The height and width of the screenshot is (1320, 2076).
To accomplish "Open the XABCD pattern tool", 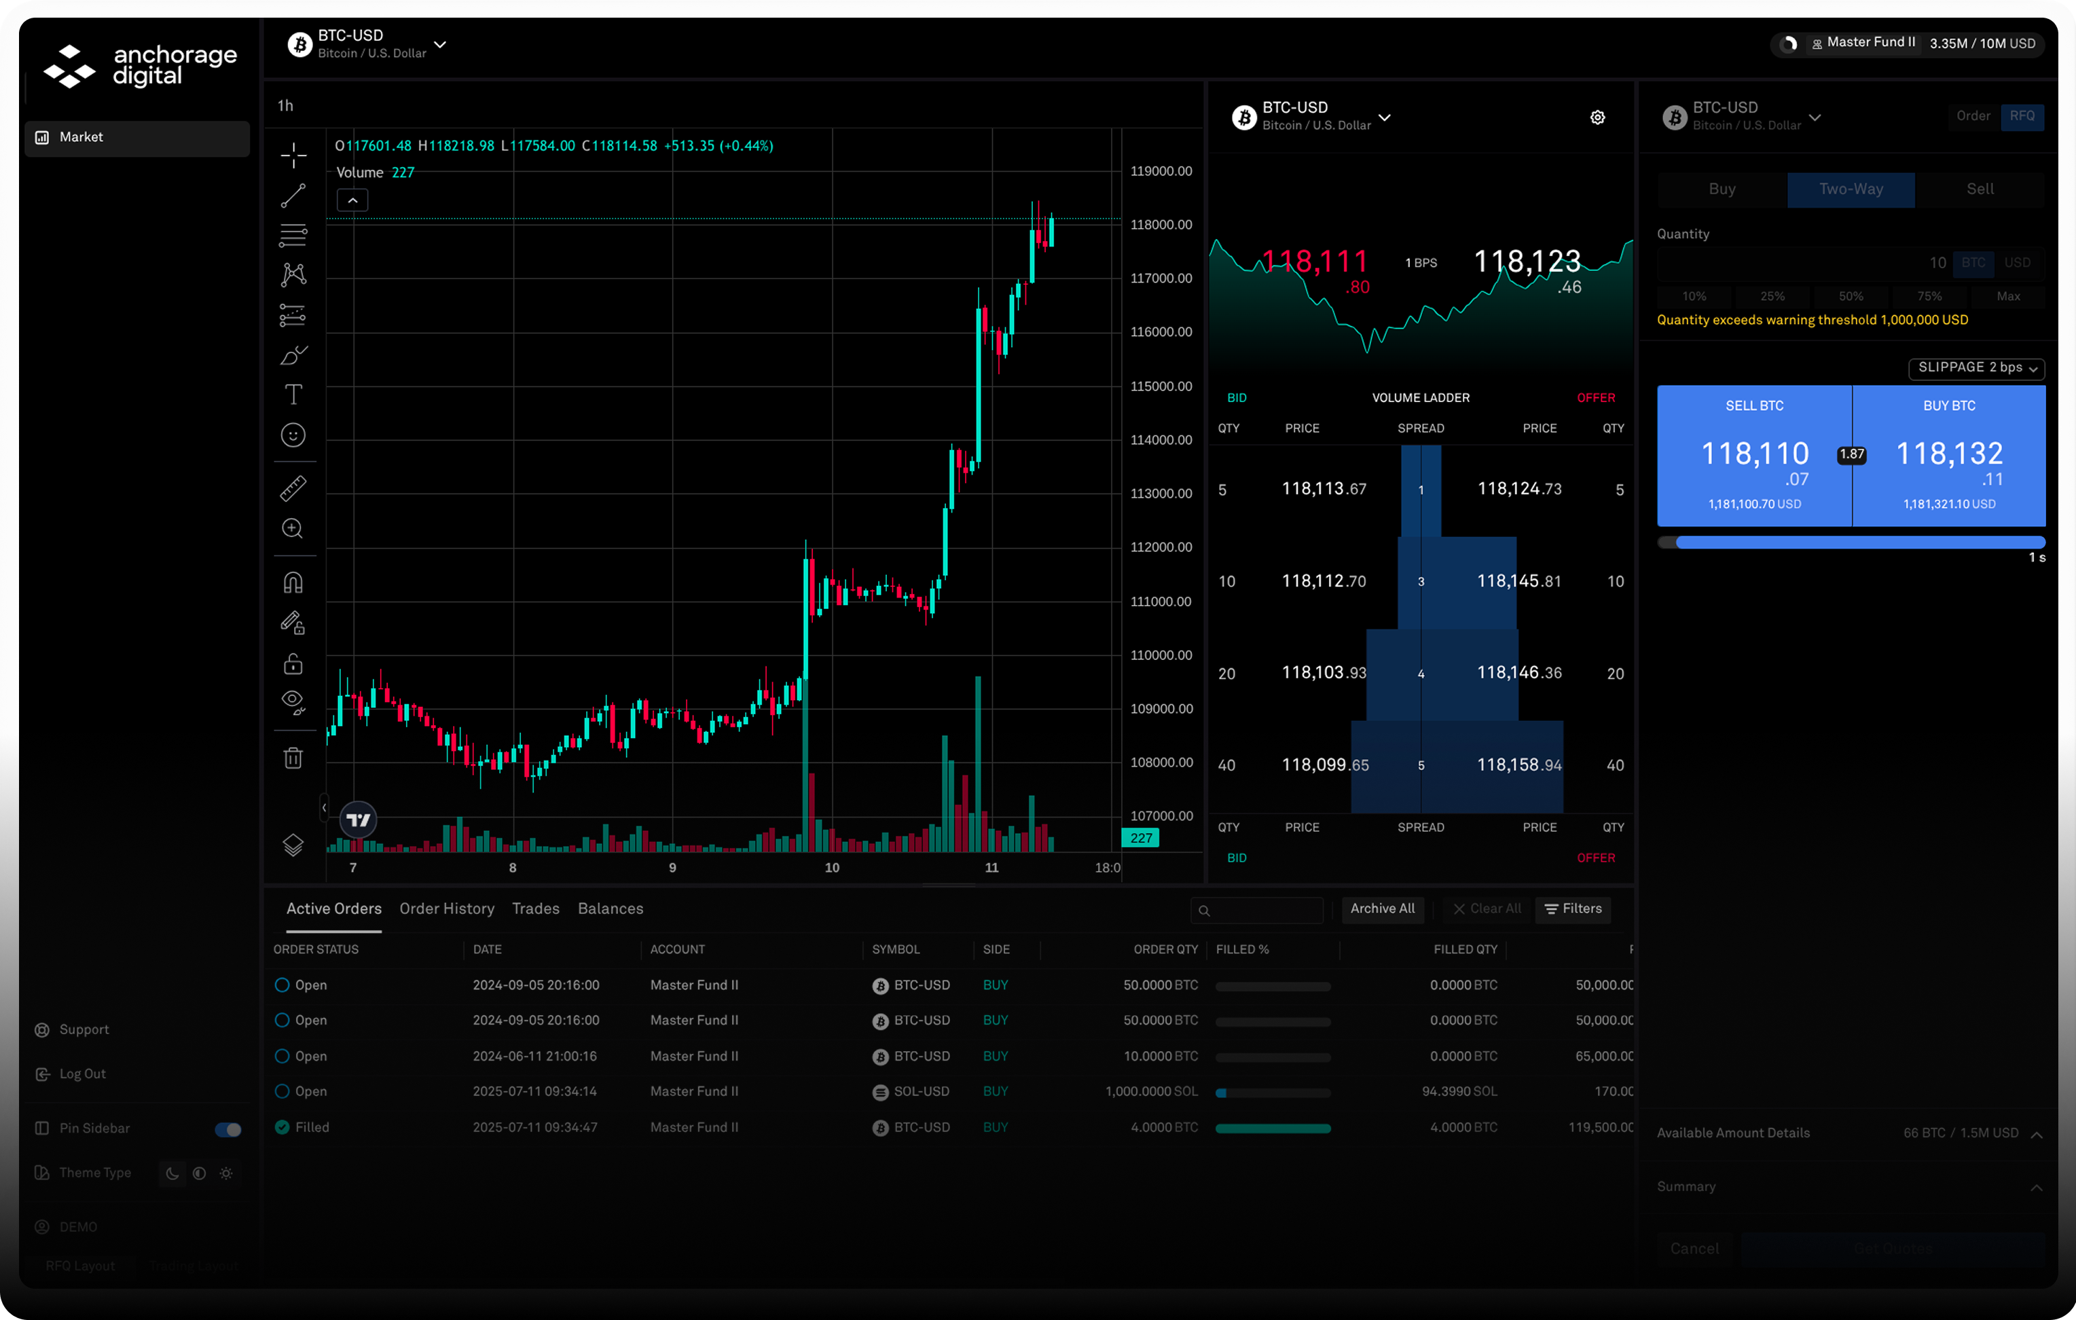I will click(293, 274).
